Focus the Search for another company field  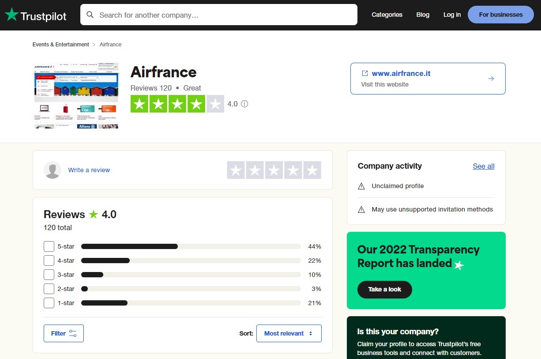(219, 15)
